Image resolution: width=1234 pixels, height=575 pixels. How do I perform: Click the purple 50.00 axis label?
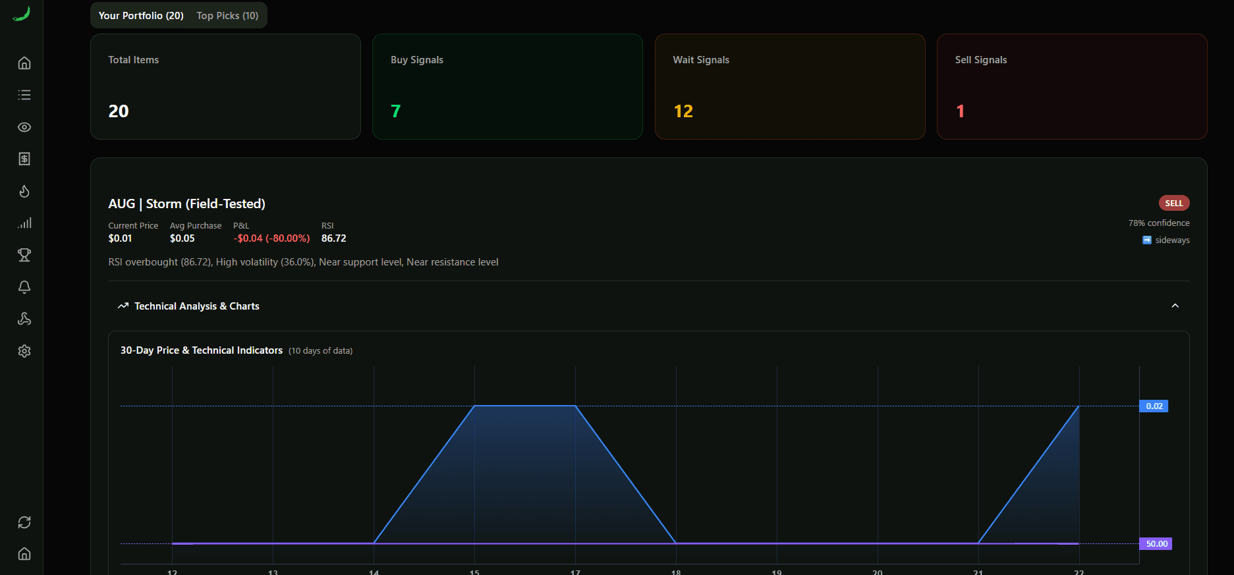[1156, 544]
